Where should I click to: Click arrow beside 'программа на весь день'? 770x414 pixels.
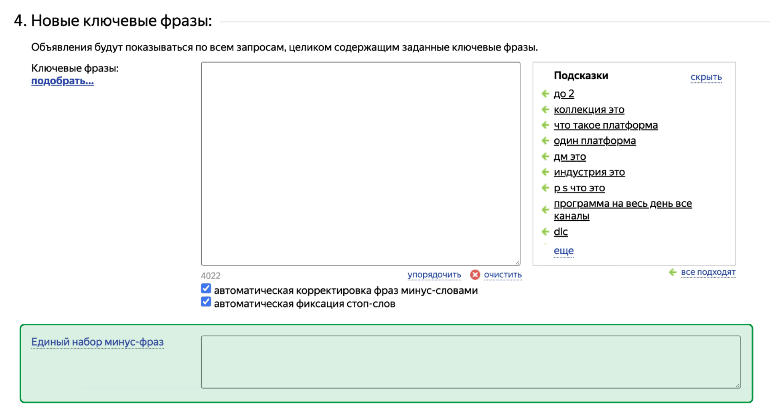[545, 210]
